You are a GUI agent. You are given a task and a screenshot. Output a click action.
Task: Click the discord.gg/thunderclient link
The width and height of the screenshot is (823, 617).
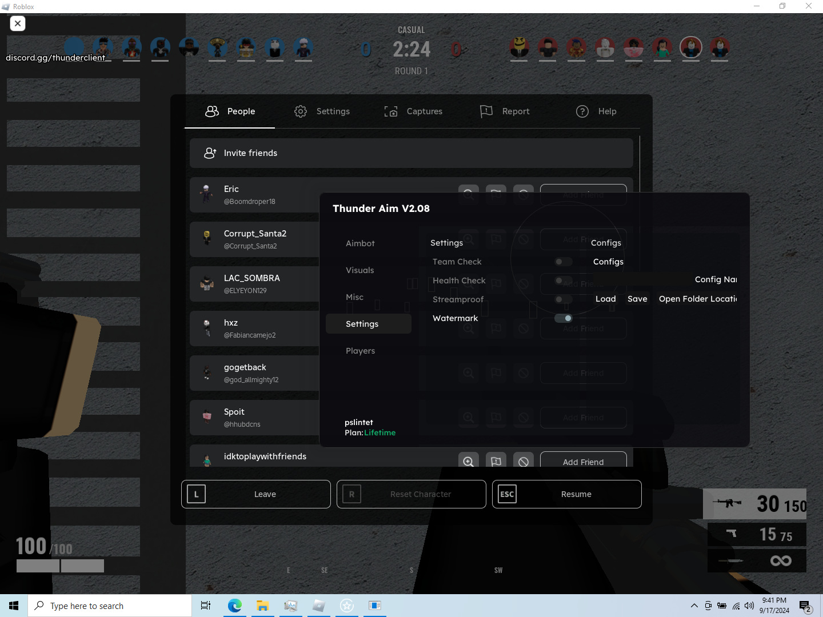(55, 58)
